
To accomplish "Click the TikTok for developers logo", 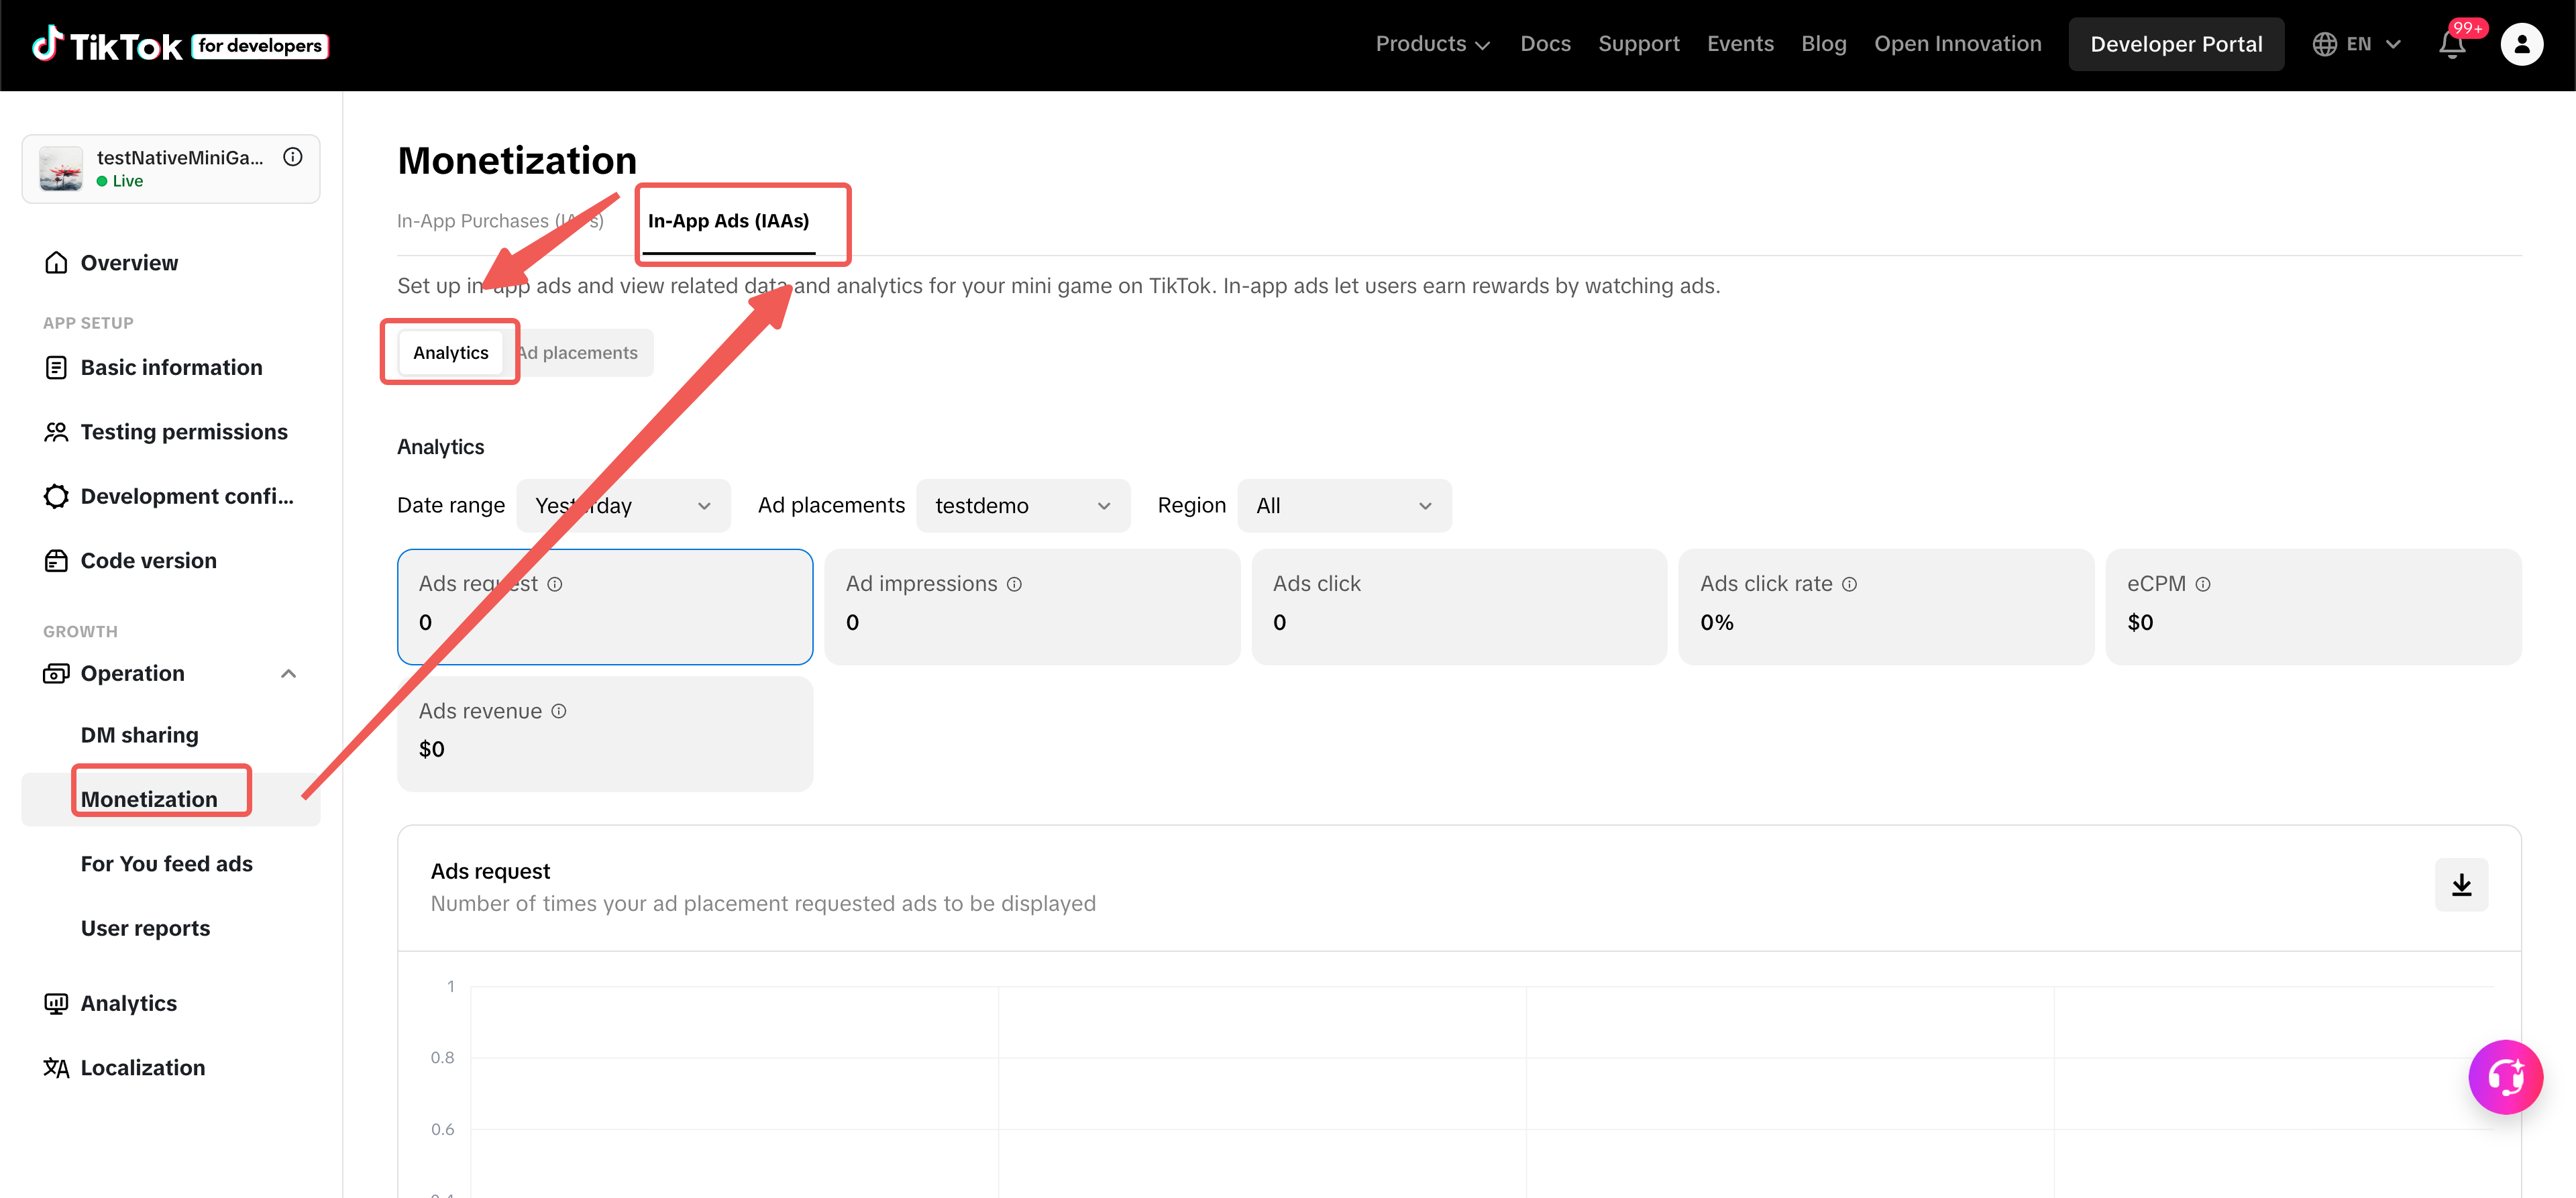I will click(180, 45).
